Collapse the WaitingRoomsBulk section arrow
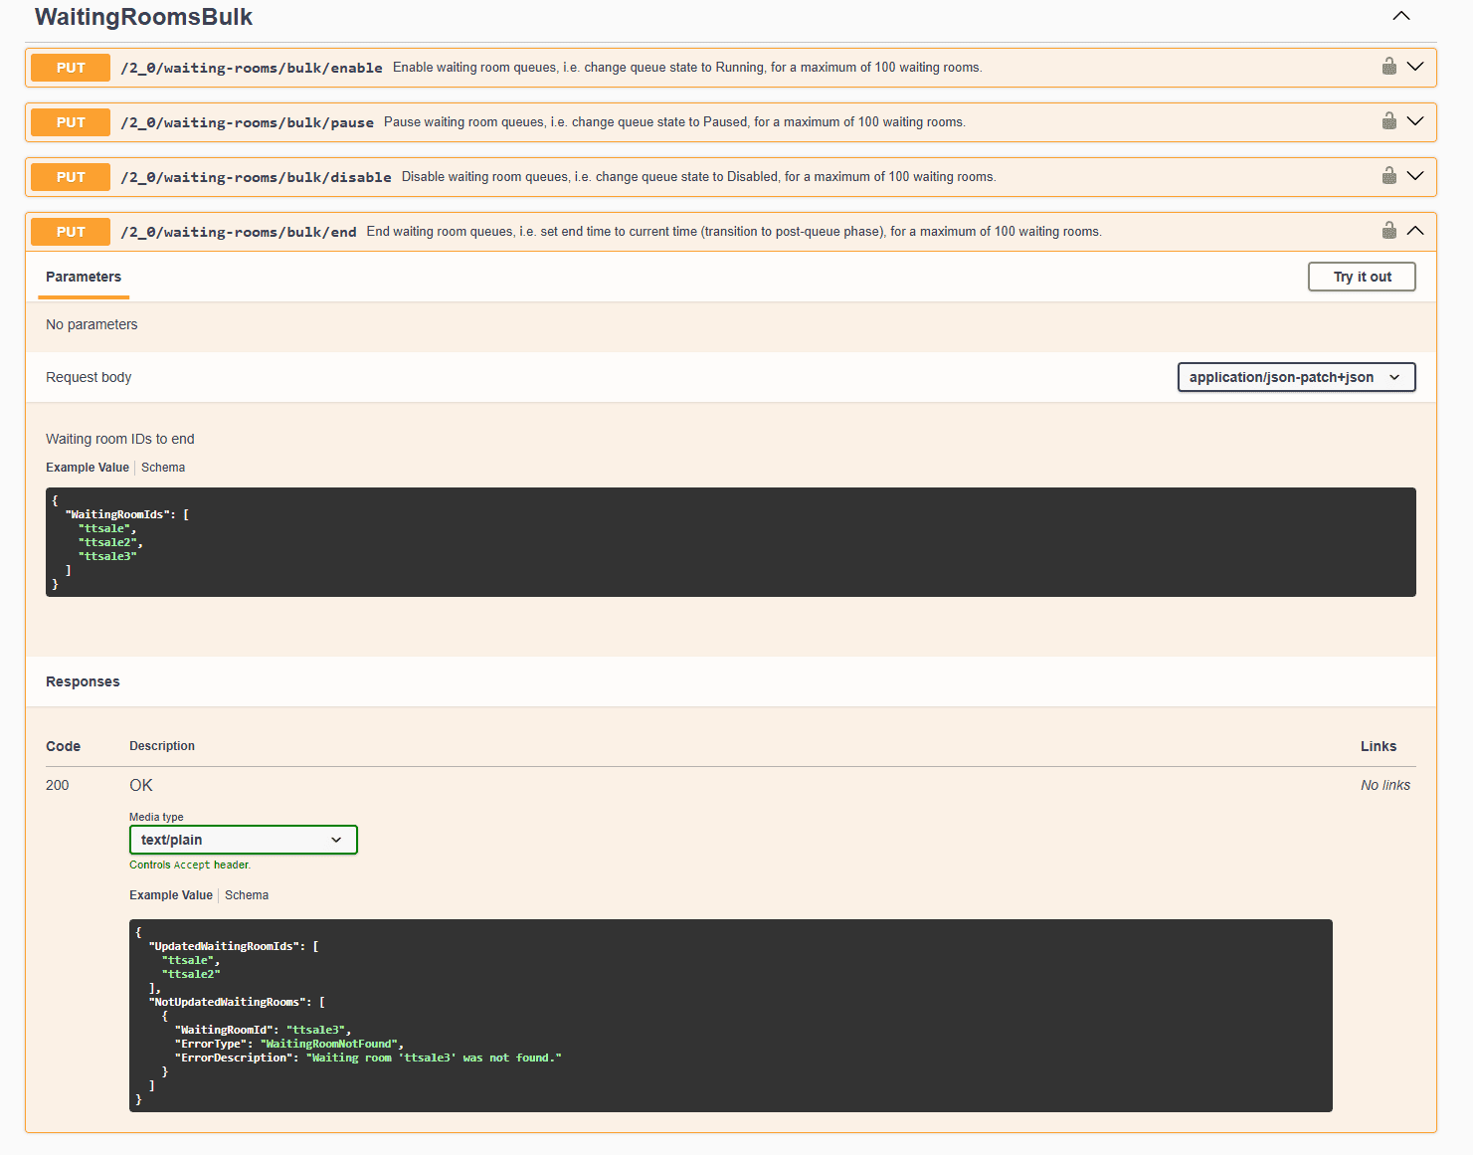The height and width of the screenshot is (1155, 1473). point(1401,16)
